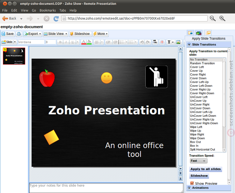
Task: Open the File menu
Action: pos(5,10)
